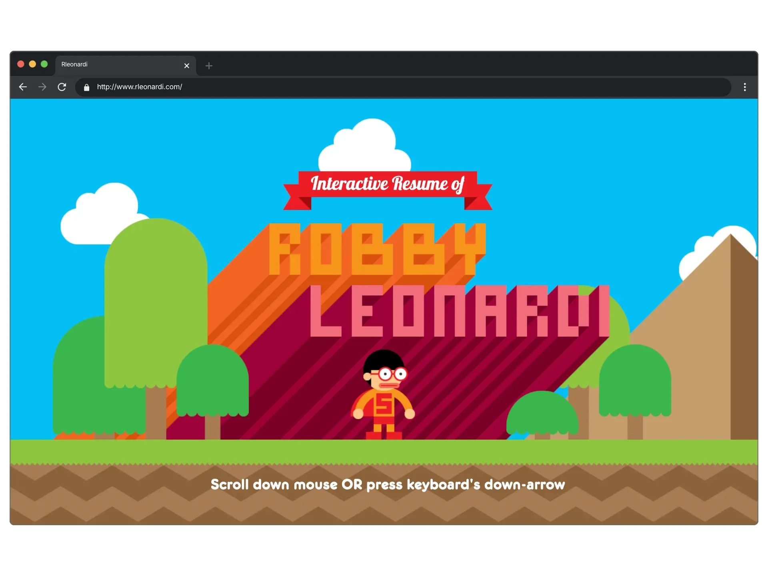The image size is (768, 576).
Task: Open a new tab with plus icon
Action: point(209,66)
